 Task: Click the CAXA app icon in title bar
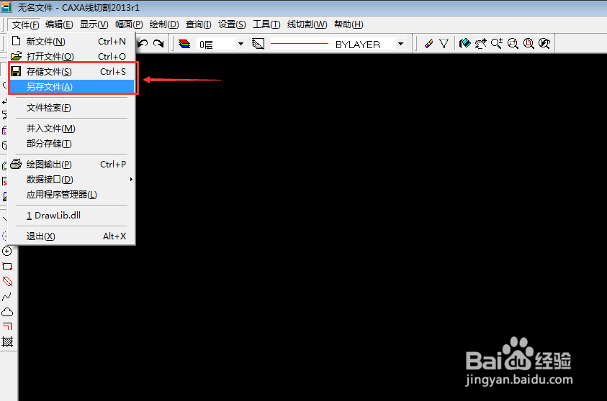tap(6, 7)
